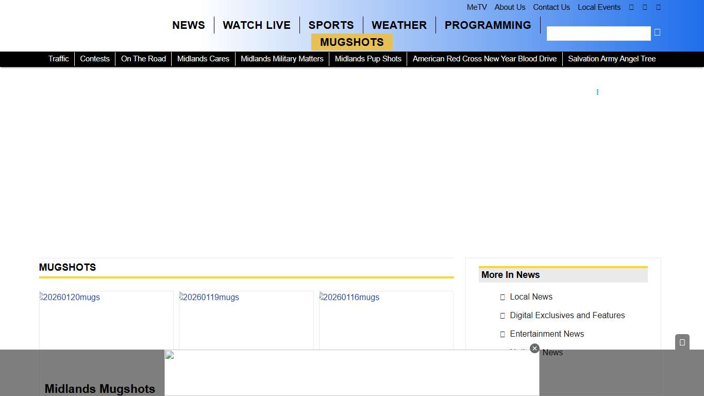The width and height of the screenshot is (704, 396).
Task: Open the WEATHER menu
Action: [x=399, y=25]
